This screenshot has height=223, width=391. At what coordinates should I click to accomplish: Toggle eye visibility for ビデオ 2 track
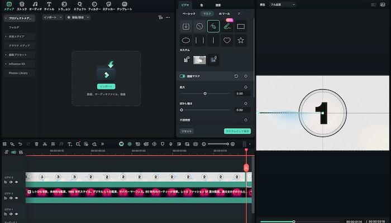pyautogui.click(x=16, y=197)
